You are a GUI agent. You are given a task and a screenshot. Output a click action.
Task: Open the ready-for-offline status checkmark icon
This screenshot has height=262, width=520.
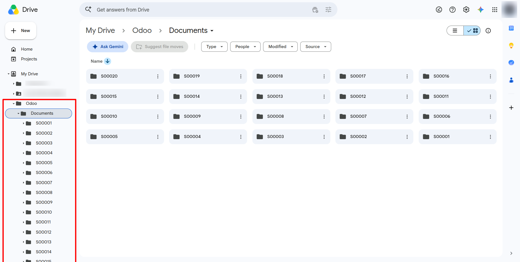pos(439,10)
